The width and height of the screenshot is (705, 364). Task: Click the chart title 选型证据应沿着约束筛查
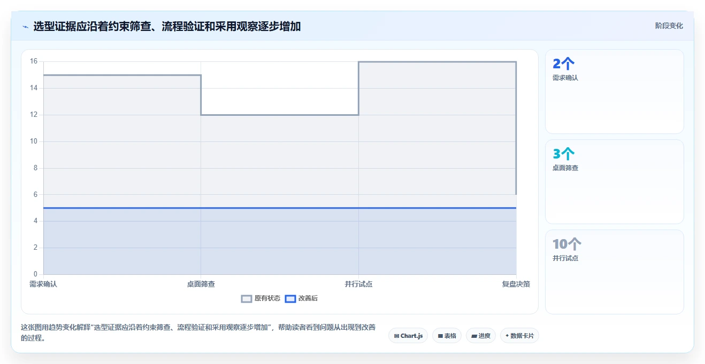(167, 26)
